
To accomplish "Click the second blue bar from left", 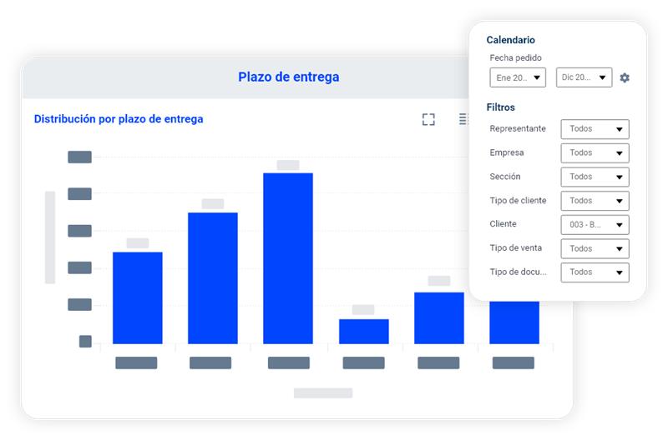I will (213, 277).
